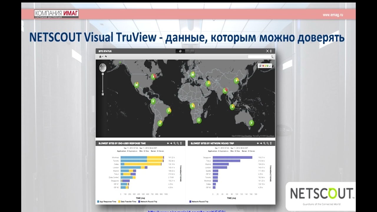Click second zoom magnifier in Network Round Trip panel
The height and width of the screenshot is (212, 377).
tap(268, 143)
